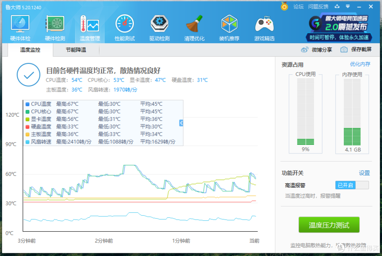Click the skin/theme shirt icon in title bar
The width and height of the screenshot is (382, 256).
click(x=337, y=7)
